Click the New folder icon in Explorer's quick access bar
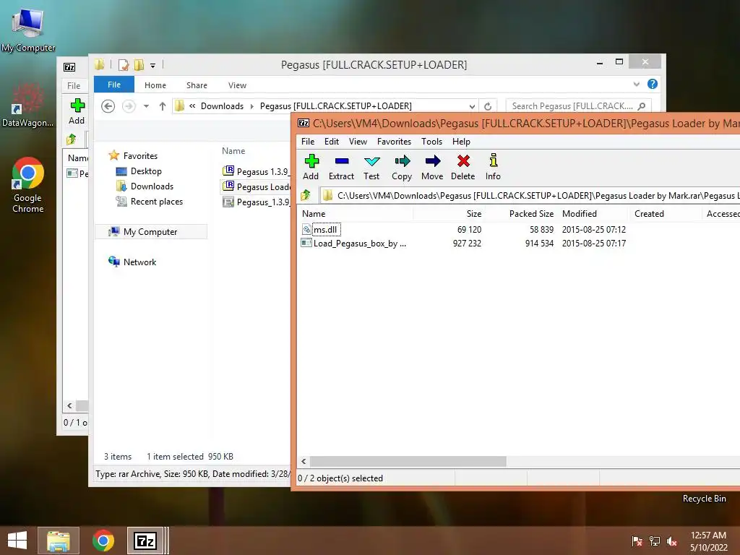Screen dimensions: 740x555 139,65
